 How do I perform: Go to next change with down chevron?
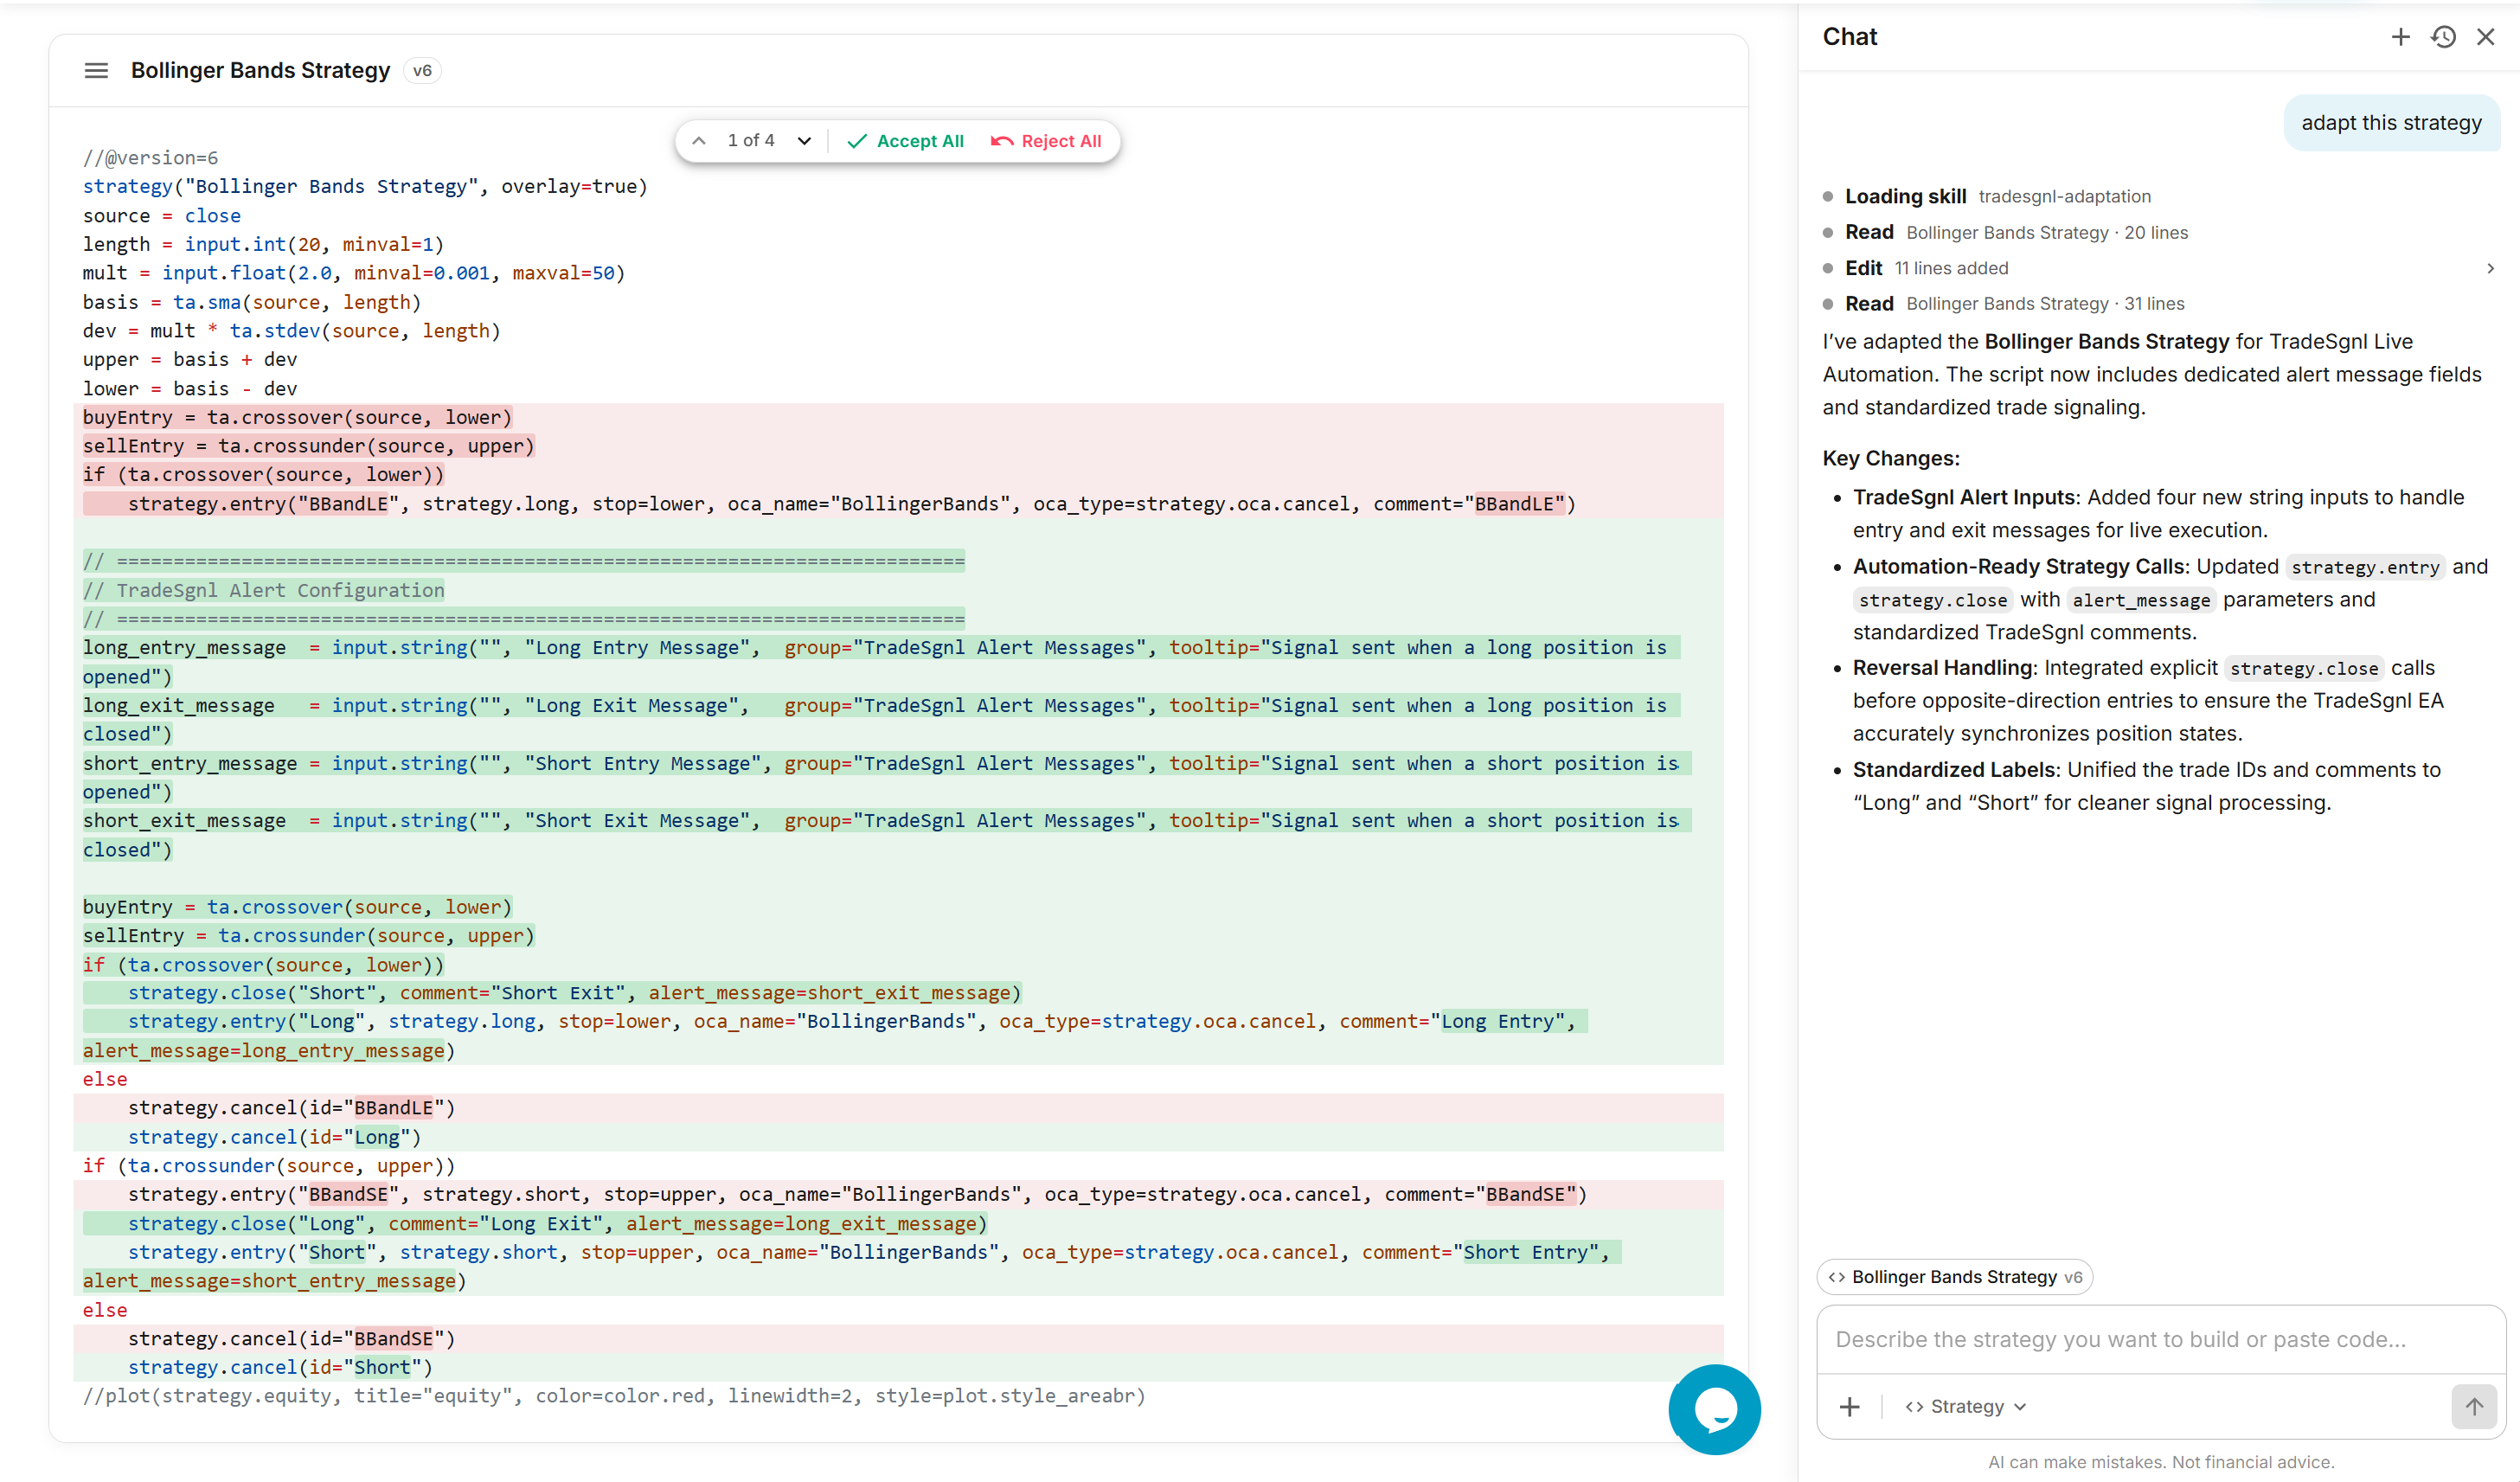804,141
